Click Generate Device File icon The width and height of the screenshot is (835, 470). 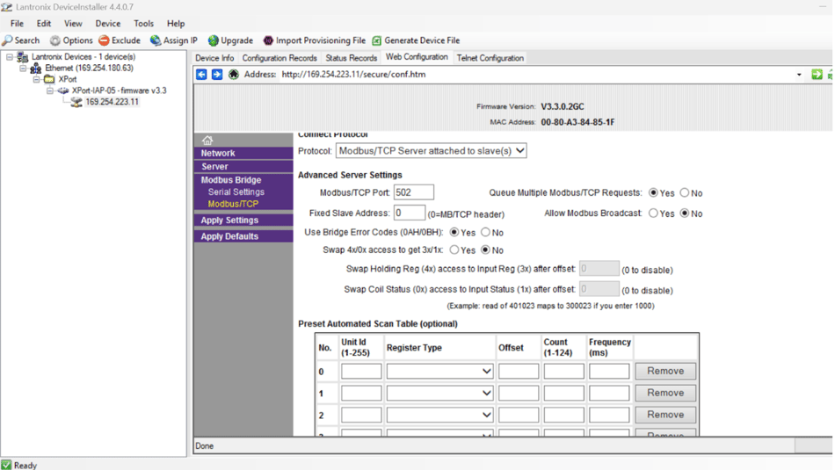pos(376,40)
